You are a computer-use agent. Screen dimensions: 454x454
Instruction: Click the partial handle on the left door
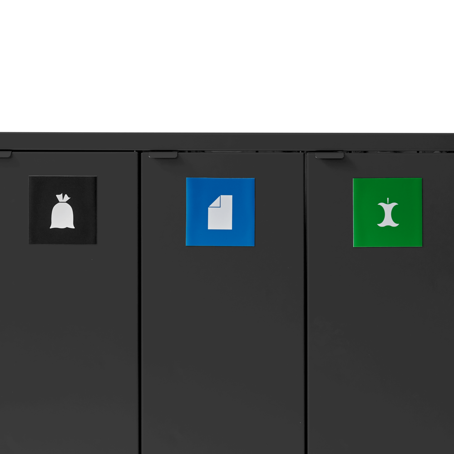pyautogui.click(x=5, y=154)
